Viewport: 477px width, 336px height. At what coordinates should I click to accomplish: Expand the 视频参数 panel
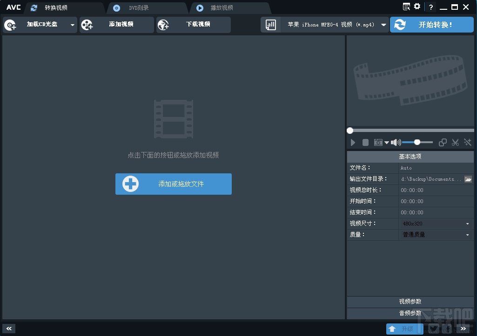(410, 302)
